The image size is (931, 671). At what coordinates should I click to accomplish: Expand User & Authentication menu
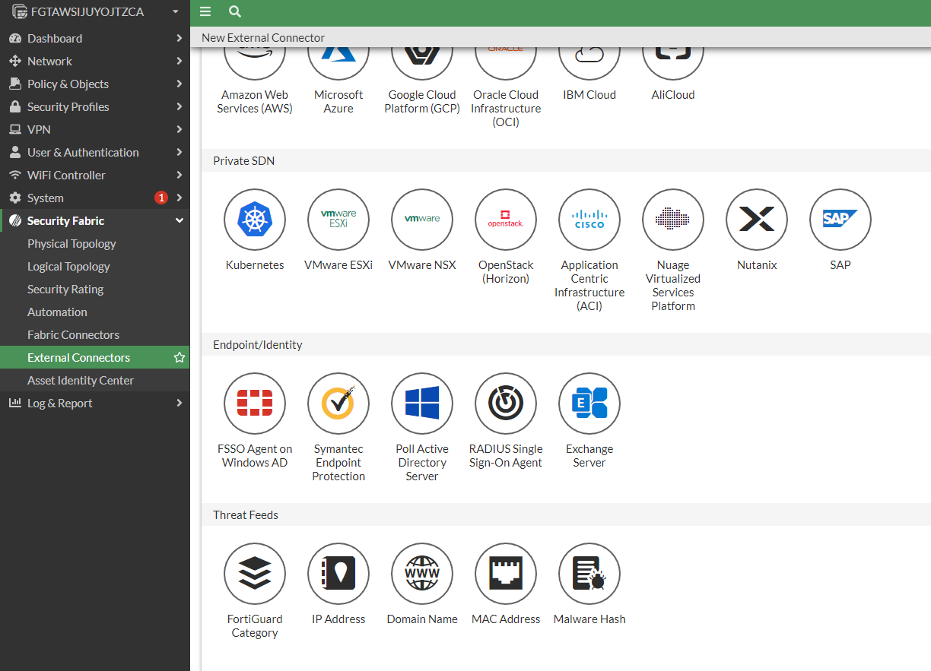coord(95,152)
